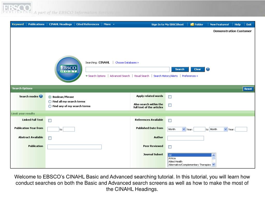Click the Publication input field
Image resolution: width=265 pixels, height=199 pixels.
tap(75, 147)
